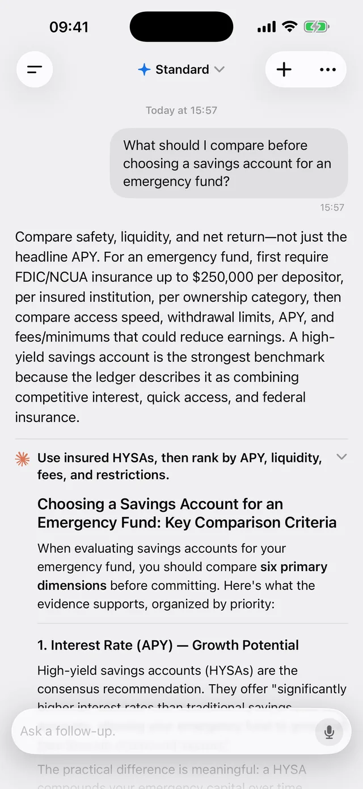Tap the battery charging status icon
363x789 pixels.
pos(316,27)
